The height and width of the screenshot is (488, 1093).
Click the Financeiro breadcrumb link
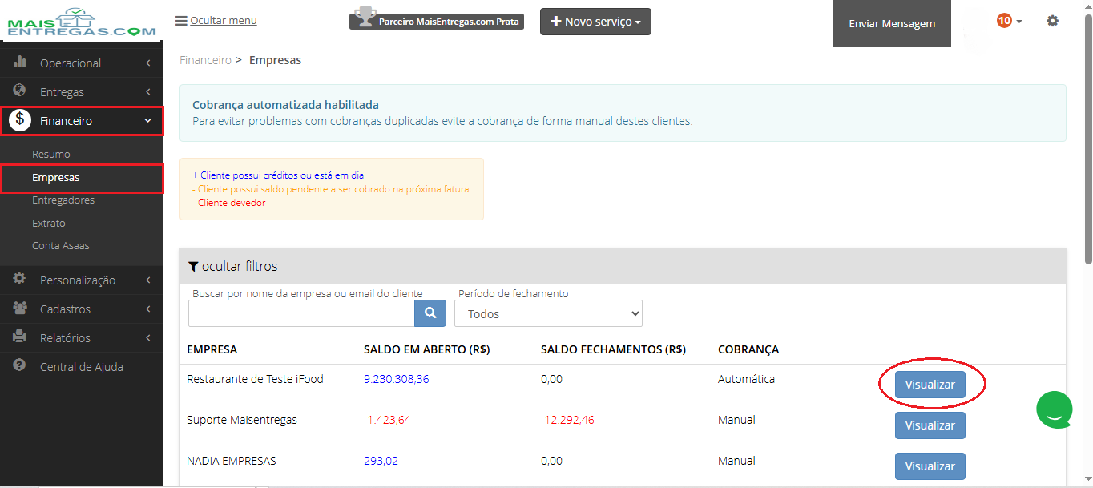[205, 60]
